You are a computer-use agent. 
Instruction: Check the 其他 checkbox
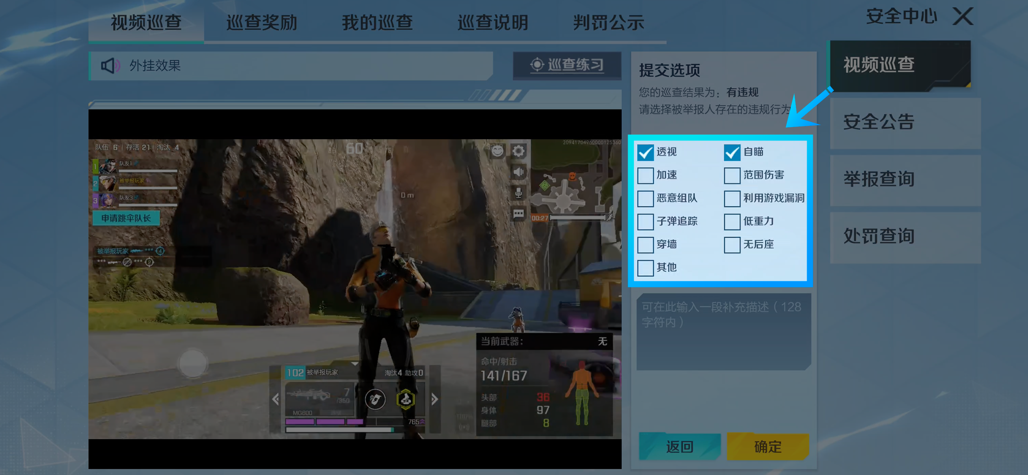pos(645,268)
